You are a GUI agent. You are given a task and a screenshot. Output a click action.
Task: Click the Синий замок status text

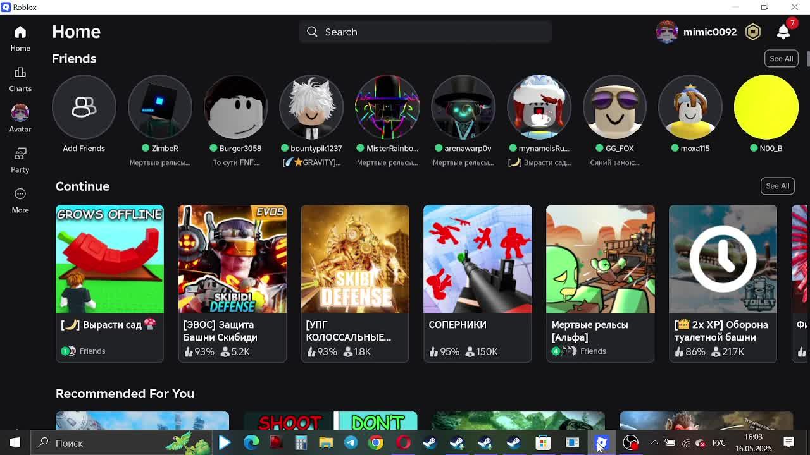[x=614, y=162]
